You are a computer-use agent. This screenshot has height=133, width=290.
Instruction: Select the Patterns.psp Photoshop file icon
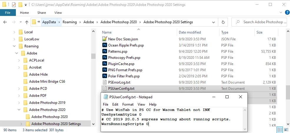[105, 51]
